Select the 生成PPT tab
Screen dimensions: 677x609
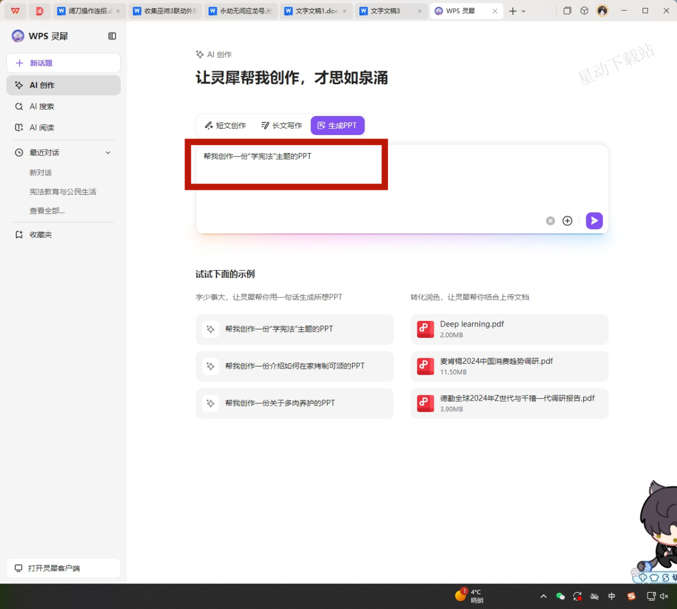(x=337, y=125)
